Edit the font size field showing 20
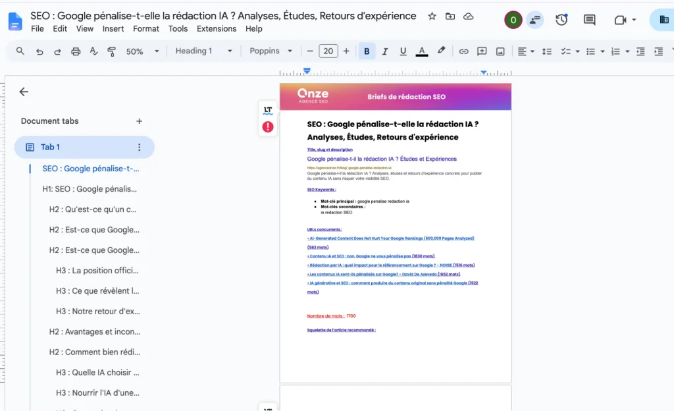Viewport: 674px width, 411px height. (328, 51)
